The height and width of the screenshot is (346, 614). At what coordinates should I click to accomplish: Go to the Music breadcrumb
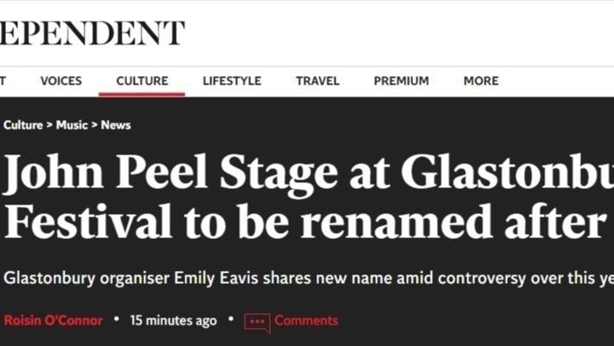[x=72, y=125]
